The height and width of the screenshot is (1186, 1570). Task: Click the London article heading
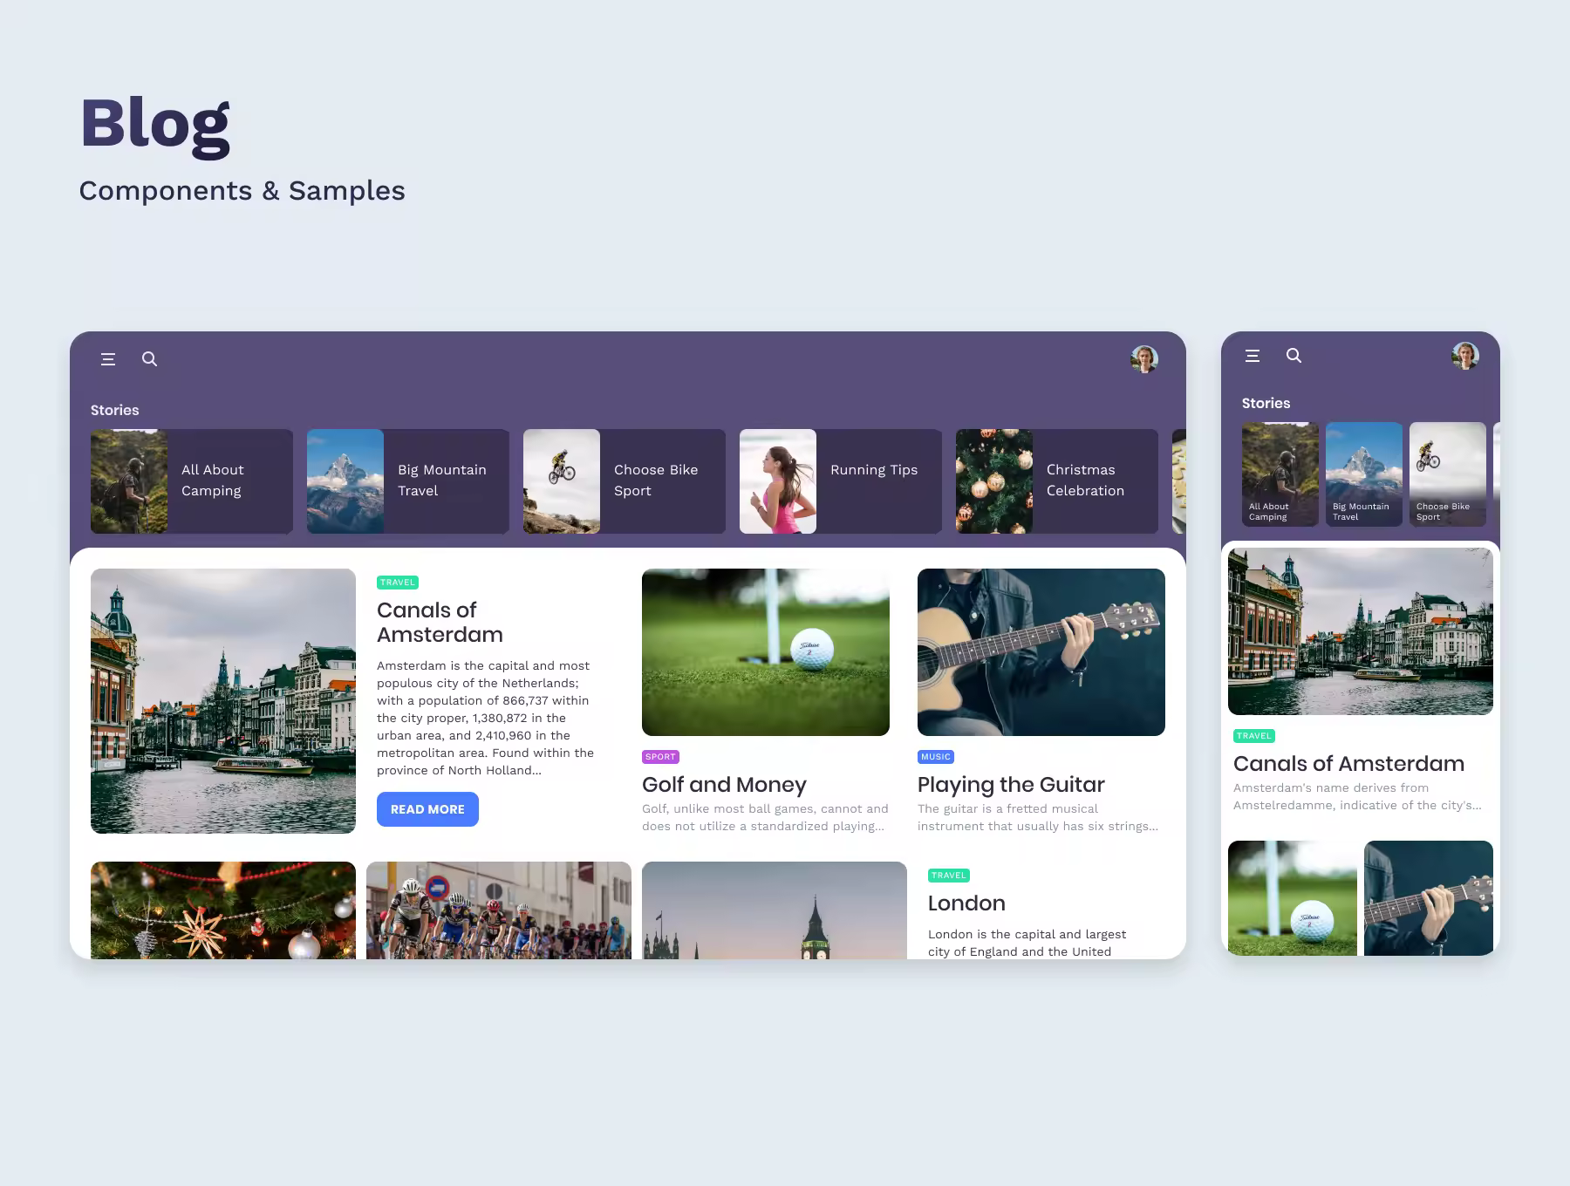(x=966, y=903)
